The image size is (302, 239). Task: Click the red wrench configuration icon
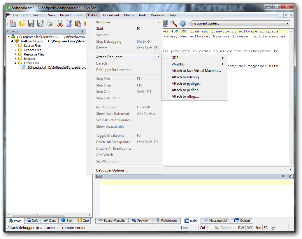(x=173, y=23)
